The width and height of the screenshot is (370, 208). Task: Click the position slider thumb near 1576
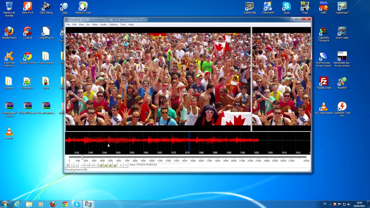[82, 157]
